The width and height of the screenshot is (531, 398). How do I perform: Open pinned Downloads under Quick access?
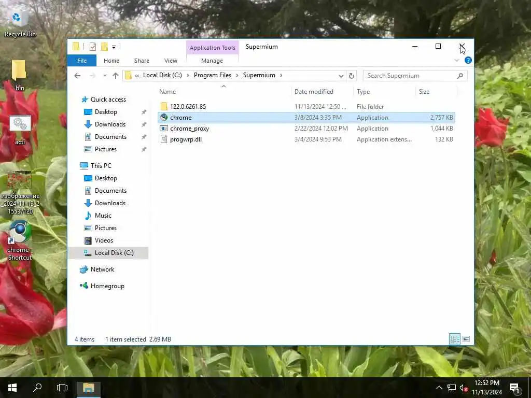pos(110,124)
